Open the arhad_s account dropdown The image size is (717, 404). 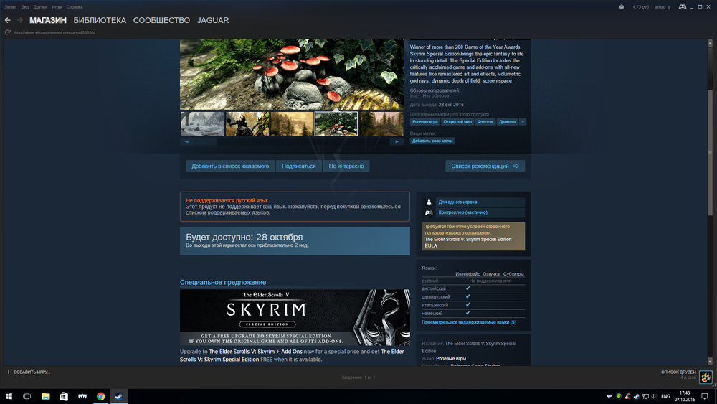click(662, 7)
